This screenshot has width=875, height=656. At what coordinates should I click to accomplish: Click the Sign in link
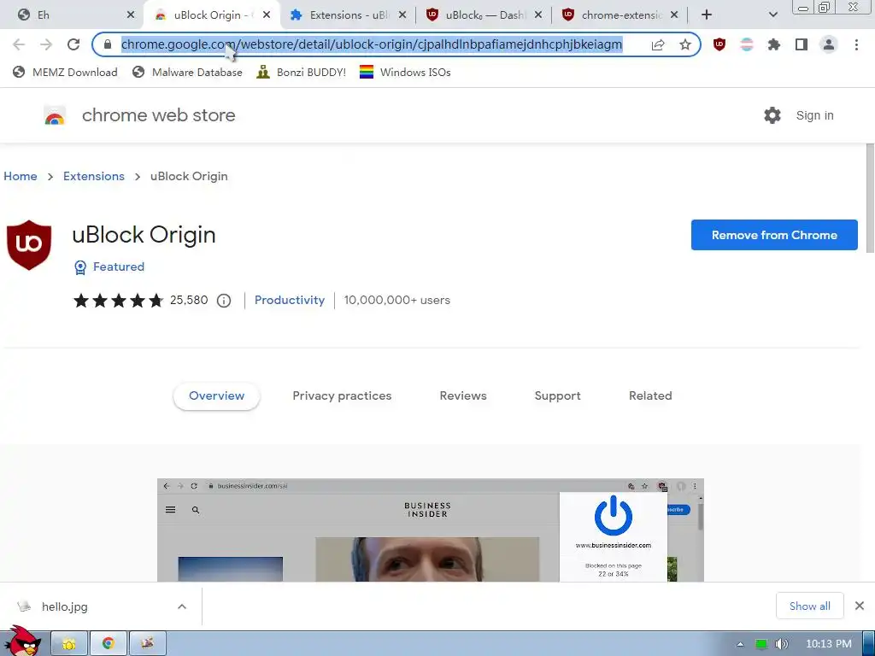point(814,115)
